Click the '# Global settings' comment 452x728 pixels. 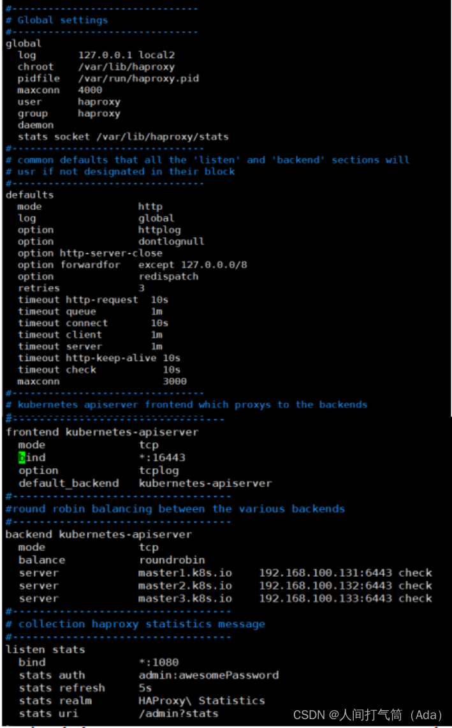pos(57,20)
